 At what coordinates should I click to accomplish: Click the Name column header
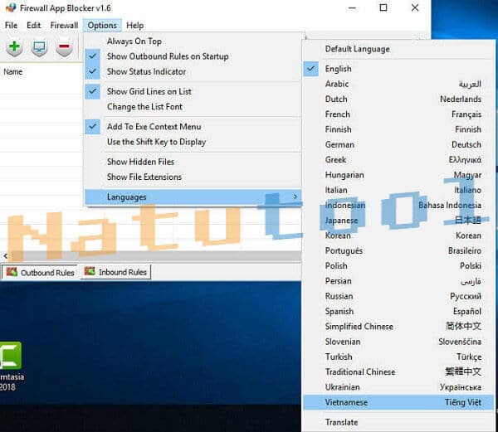coord(13,72)
